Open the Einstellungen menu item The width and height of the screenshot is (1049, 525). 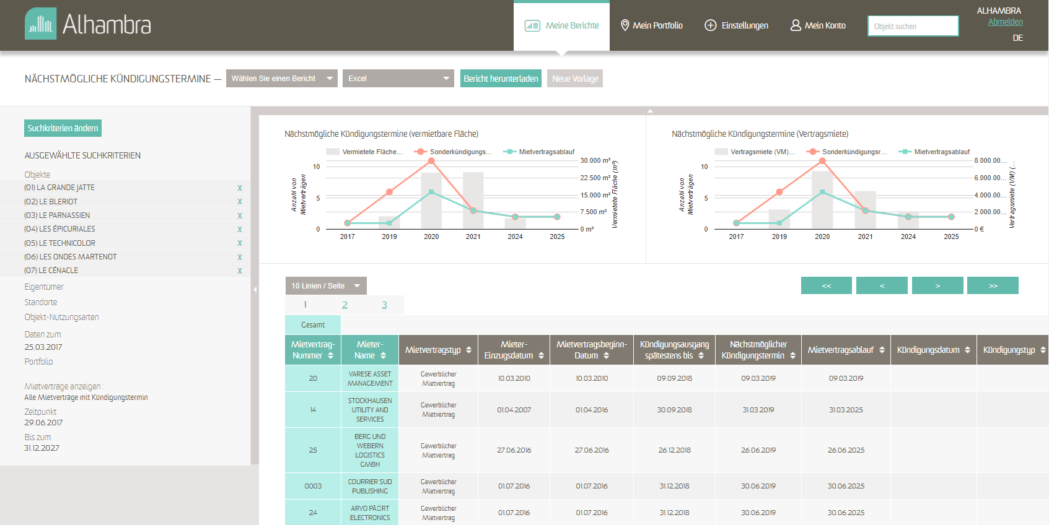click(x=736, y=25)
